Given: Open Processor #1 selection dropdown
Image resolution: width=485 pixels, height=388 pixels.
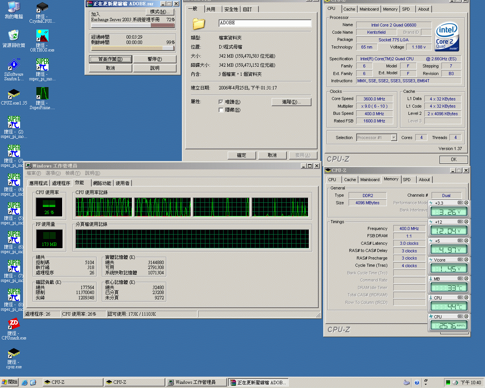Looking at the screenshot, I should pos(394,138).
